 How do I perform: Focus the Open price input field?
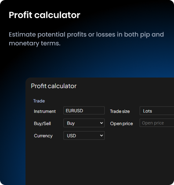click(x=157, y=123)
